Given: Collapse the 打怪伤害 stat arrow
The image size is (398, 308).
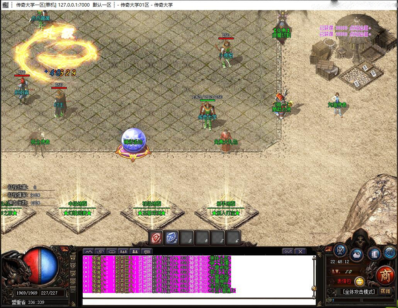Looking at the screenshot, I should coord(5,187).
